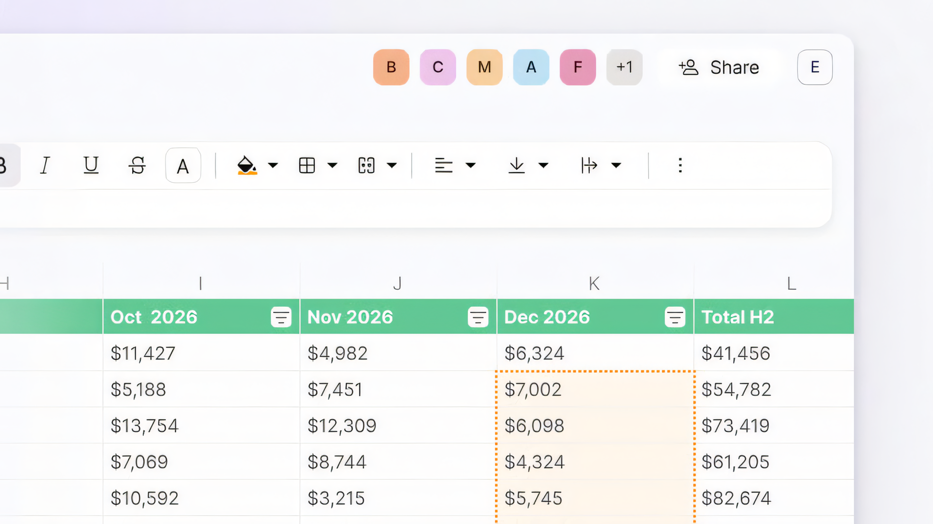Click the fill color bucket icon
Screen dimensions: 933x524
pyautogui.click(x=247, y=165)
